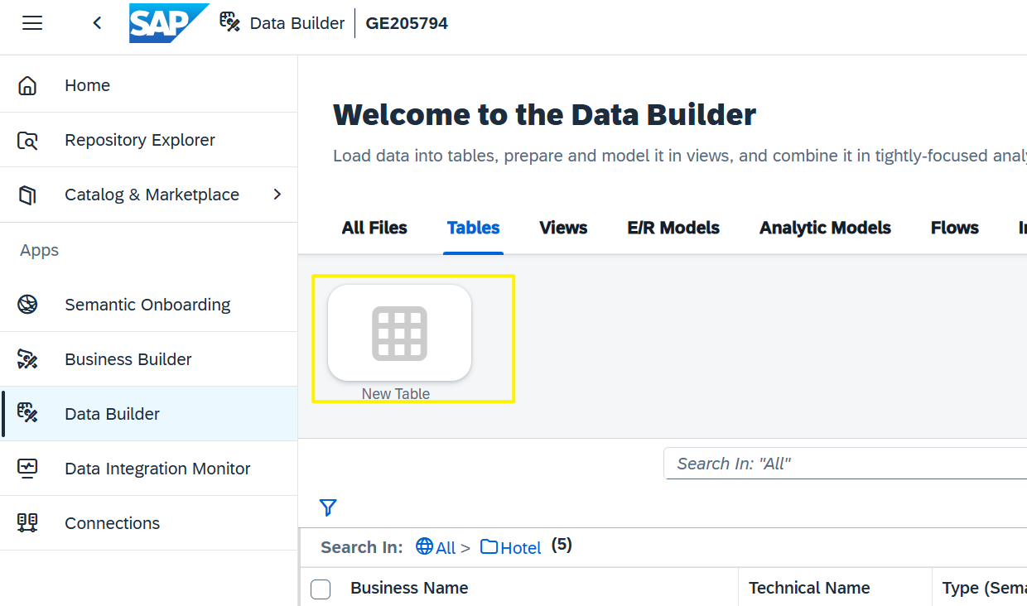Click the Technical Name column header
The width and height of the screenshot is (1027, 606).
(x=809, y=588)
